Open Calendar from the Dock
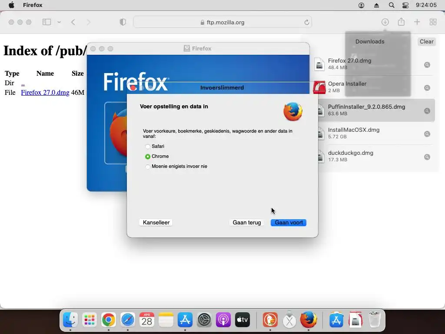Viewport: 445px width, 334px height. pyautogui.click(x=147, y=320)
